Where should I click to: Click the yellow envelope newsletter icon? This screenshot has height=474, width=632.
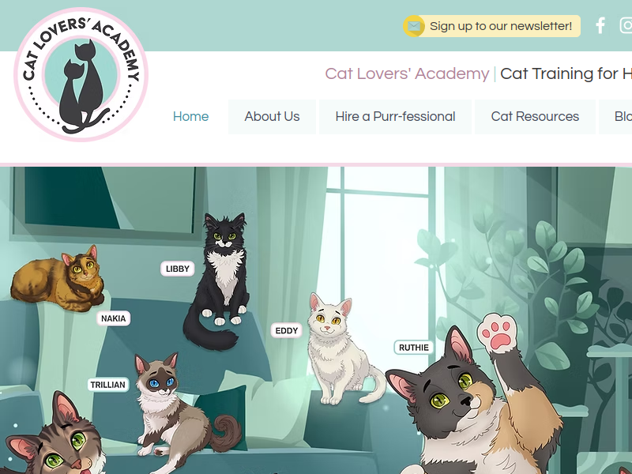point(413,26)
